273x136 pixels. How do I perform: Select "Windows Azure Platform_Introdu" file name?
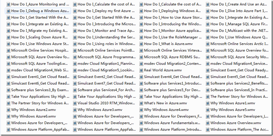173,129
